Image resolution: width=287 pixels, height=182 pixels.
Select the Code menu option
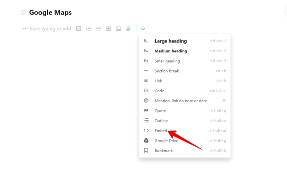185,91
